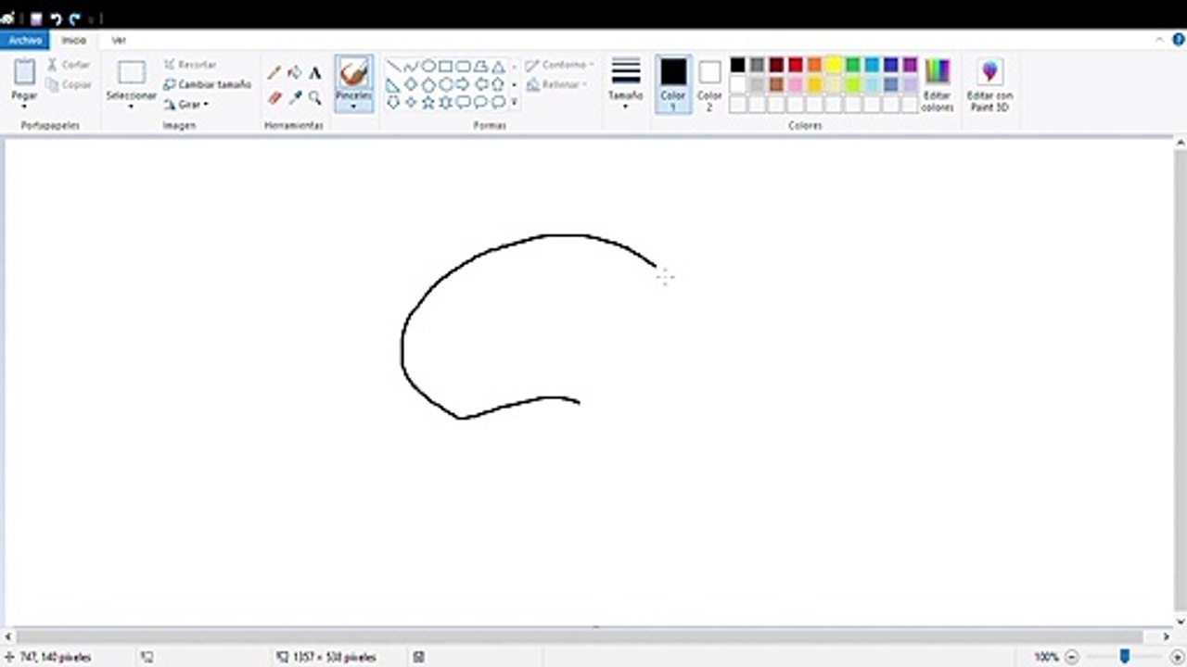This screenshot has height=667, width=1187.
Task: Click the Pinceles brush icon
Action: pos(353,72)
